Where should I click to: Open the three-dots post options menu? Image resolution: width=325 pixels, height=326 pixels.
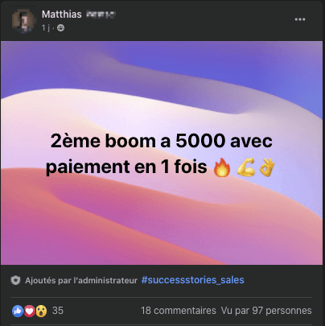tap(300, 19)
